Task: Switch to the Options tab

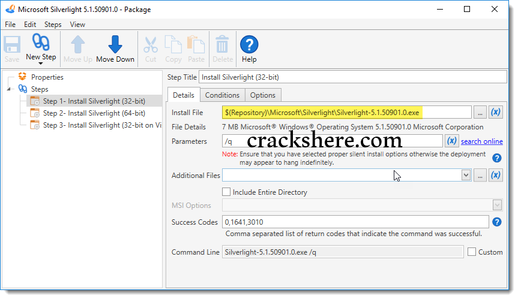Action: [263, 95]
